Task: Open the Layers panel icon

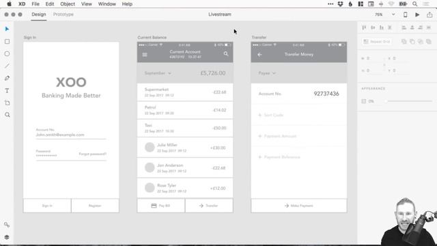Action: tap(7, 237)
